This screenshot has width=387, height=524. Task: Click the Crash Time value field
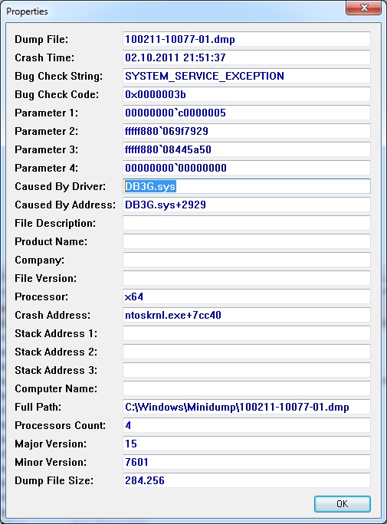coord(247,57)
